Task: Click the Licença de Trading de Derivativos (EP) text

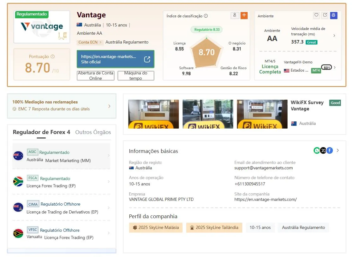Action: click(x=62, y=212)
